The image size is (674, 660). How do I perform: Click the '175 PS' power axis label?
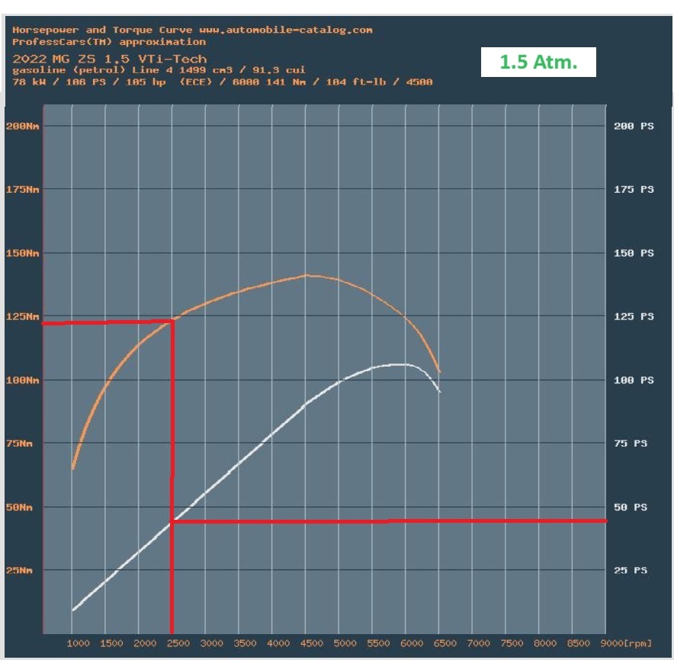pos(634,189)
